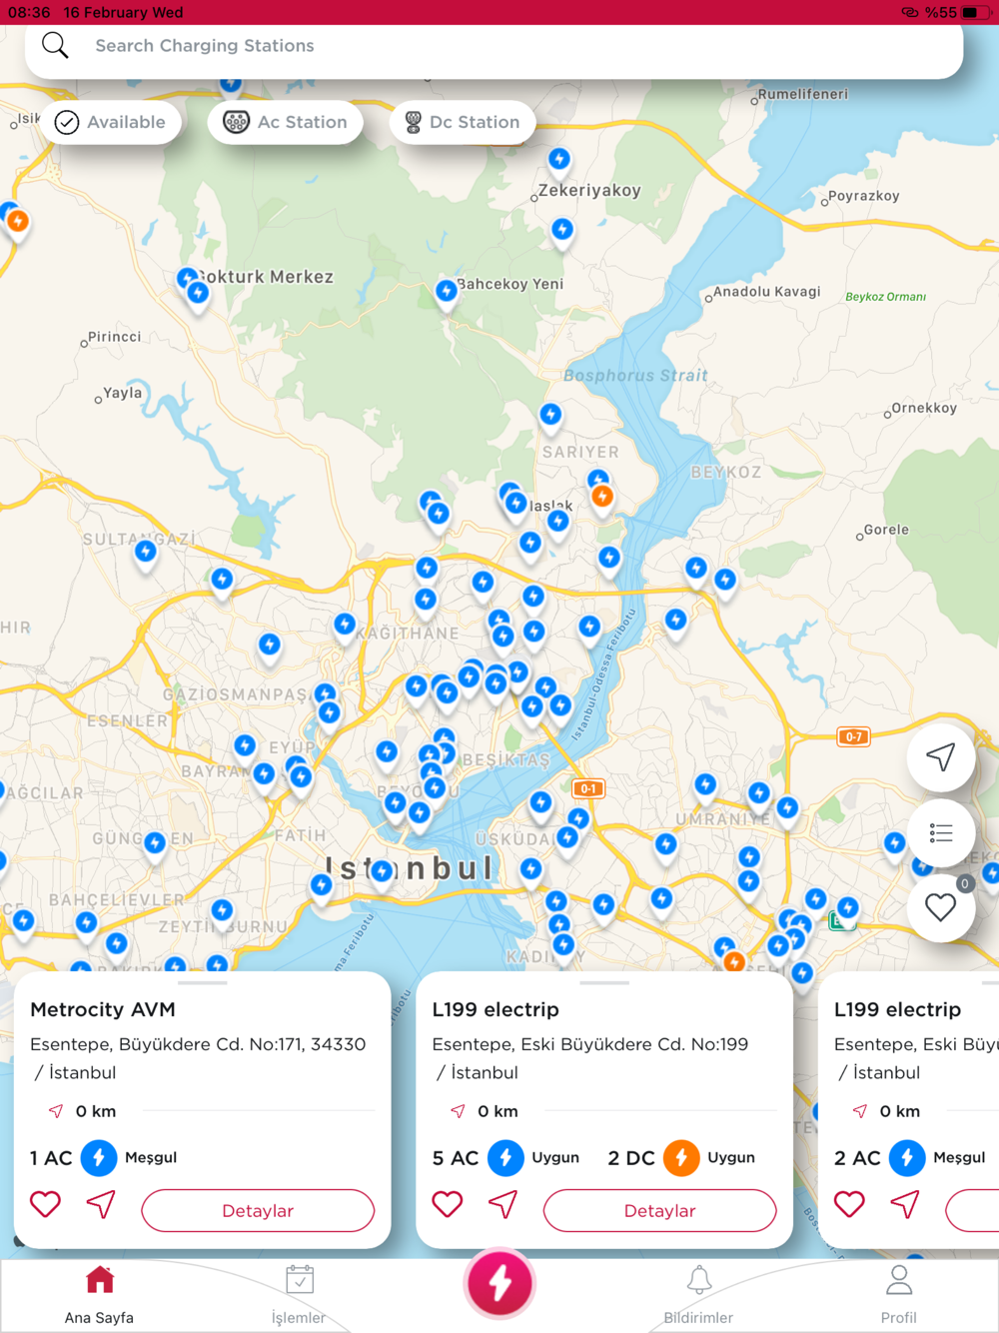Tap Uygun status next to 2 DC
Image resolution: width=999 pixels, height=1333 pixels.
731,1157
